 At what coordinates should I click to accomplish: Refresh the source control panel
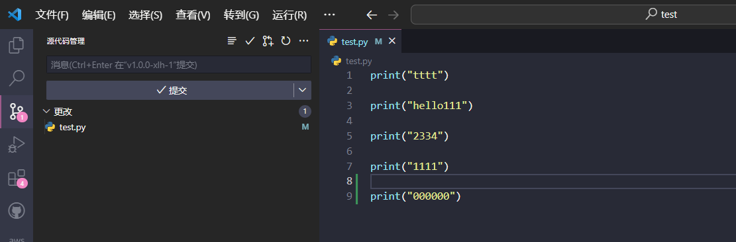tap(286, 41)
